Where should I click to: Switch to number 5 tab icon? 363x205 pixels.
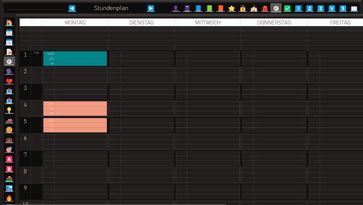343,9
